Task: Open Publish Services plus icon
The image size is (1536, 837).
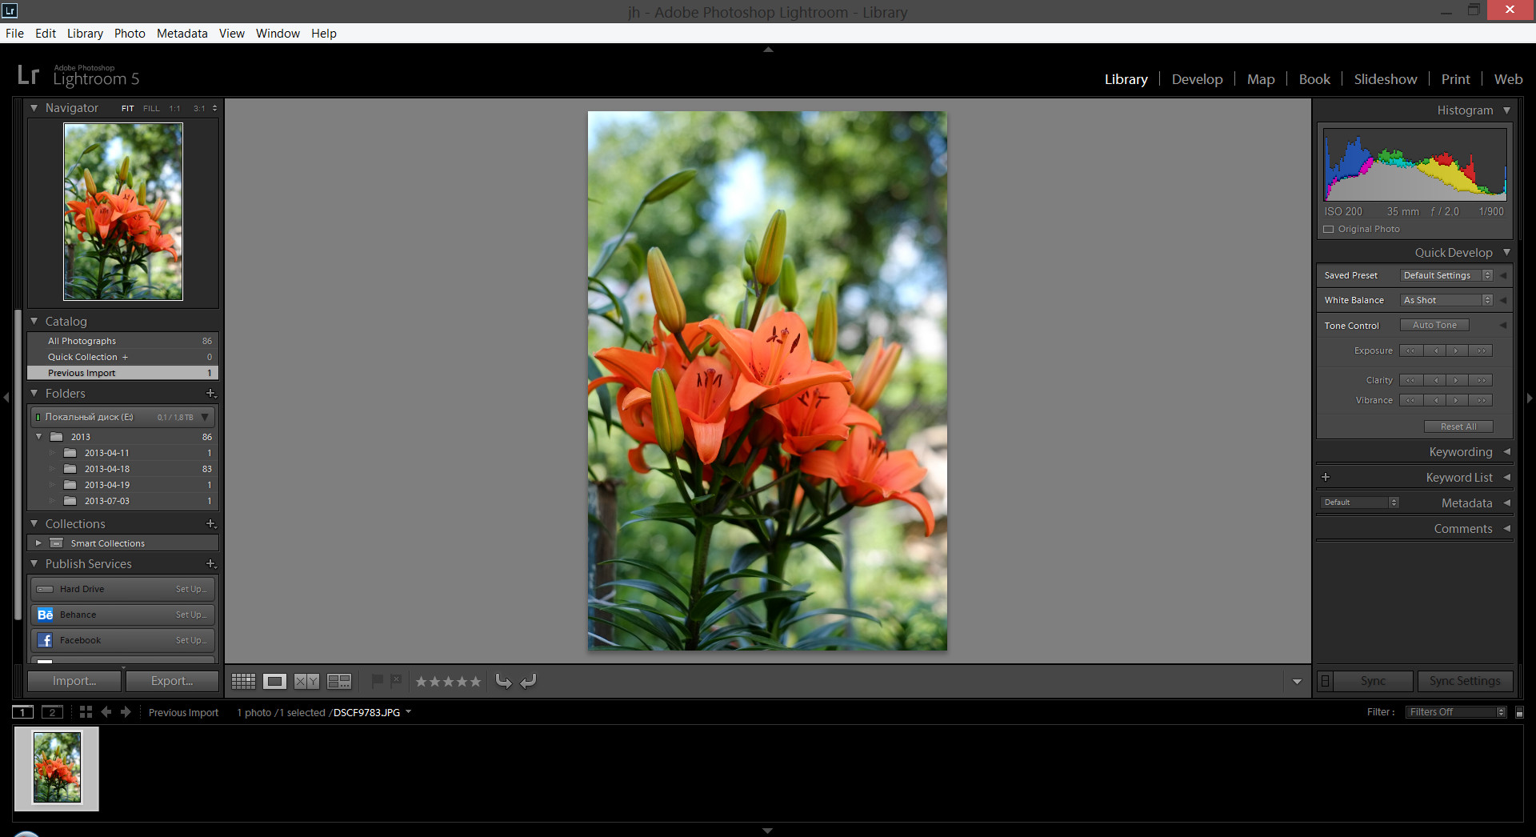Action: (211, 563)
